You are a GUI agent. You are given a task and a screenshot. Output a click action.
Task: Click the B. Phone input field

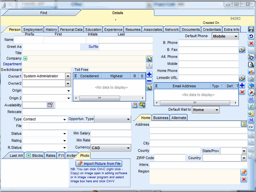(x=209, y=43)
